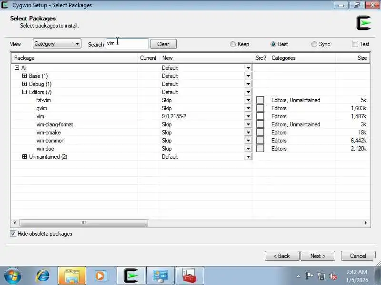Click the Size column header
381x285 pixels.
point(353,58)
